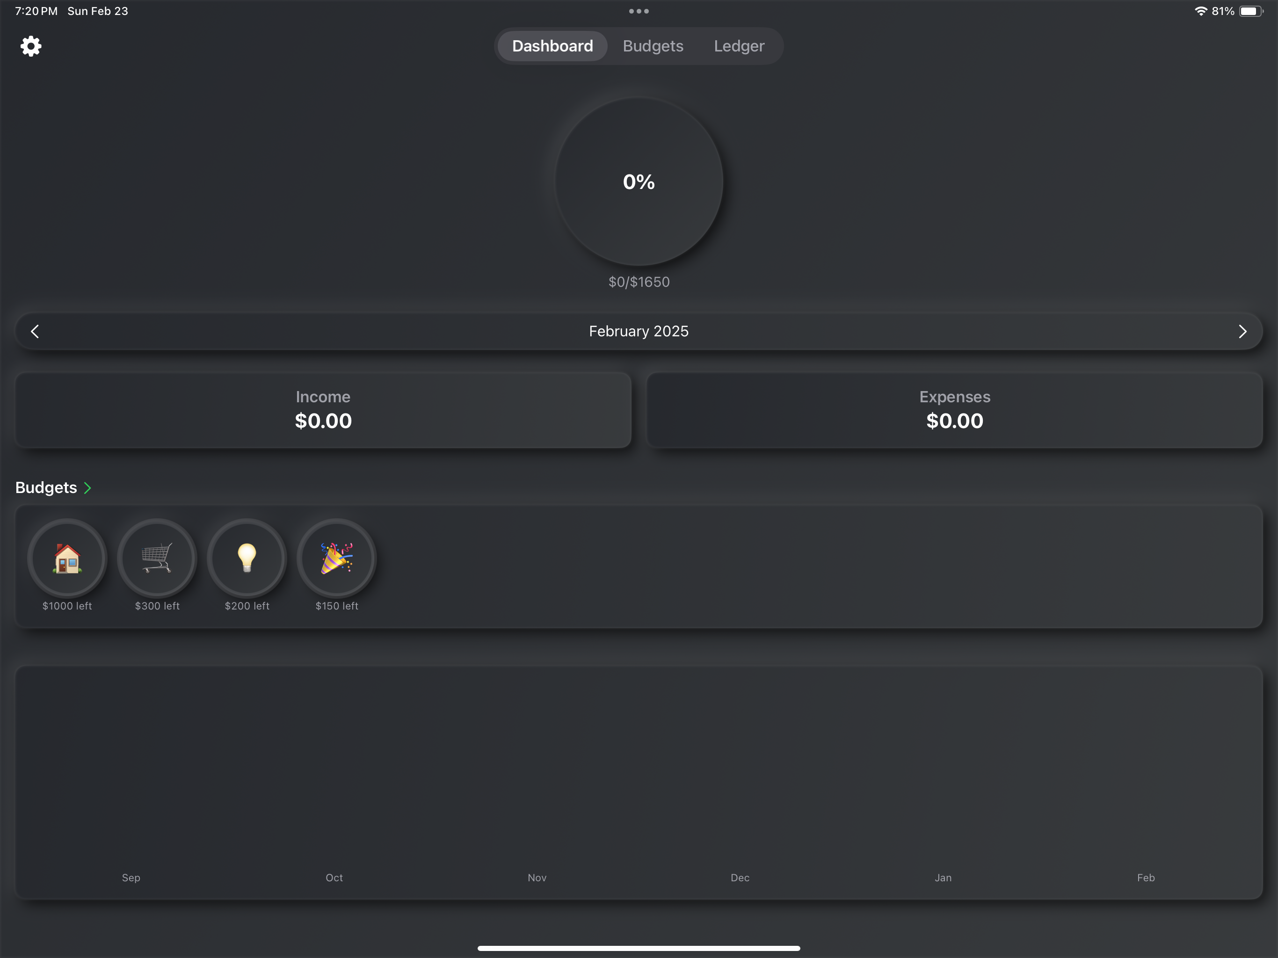Screen dimensions: 1278x958
Task: Open the party popper budget with $150 left
Action: [x=337, y=558]
